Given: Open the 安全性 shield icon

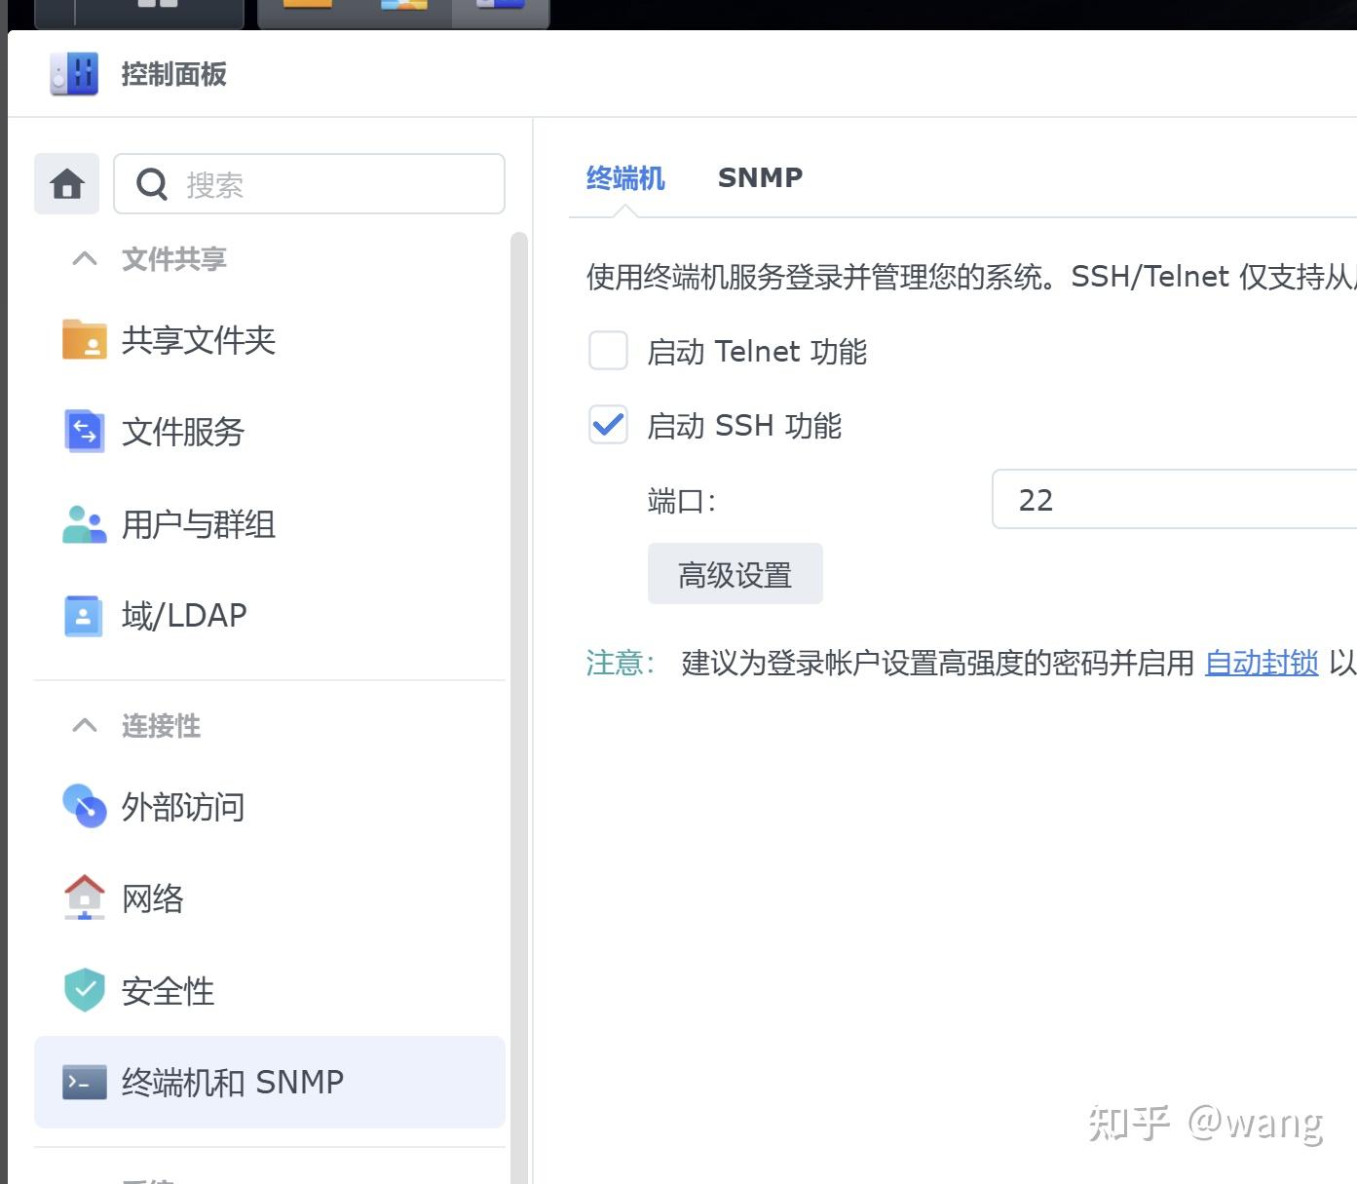Looking at the screenshot, I should point(83,989).
